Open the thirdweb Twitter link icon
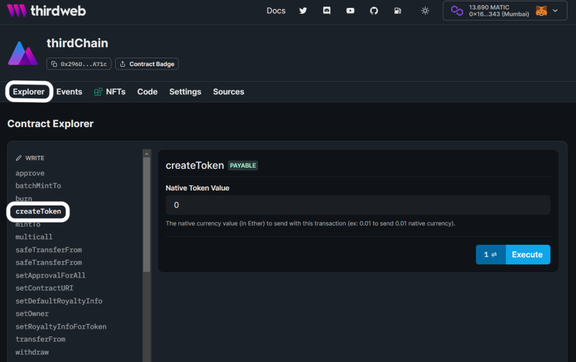 tap(302, 10)
